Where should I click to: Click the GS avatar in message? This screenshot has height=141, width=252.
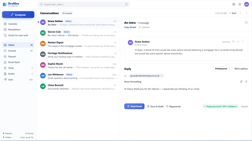tap(130, 43)
